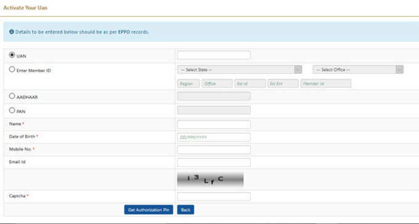Choose the Enter Member ID radio option

(12, 70)
